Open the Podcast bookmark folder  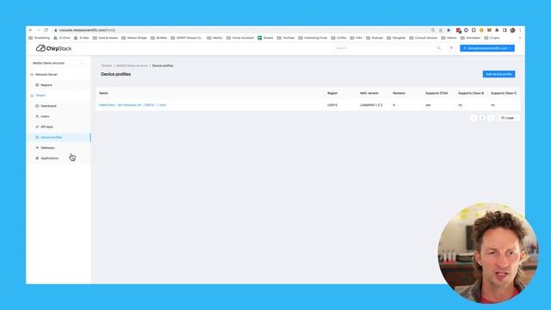[x=375, y=38]
